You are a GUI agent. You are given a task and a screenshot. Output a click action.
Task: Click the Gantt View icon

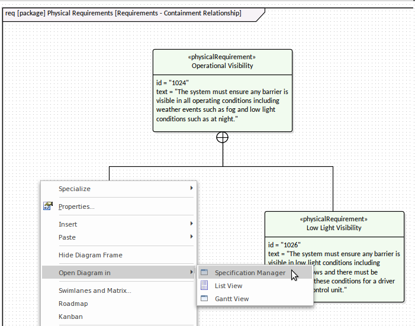click(x=205, y=299)
